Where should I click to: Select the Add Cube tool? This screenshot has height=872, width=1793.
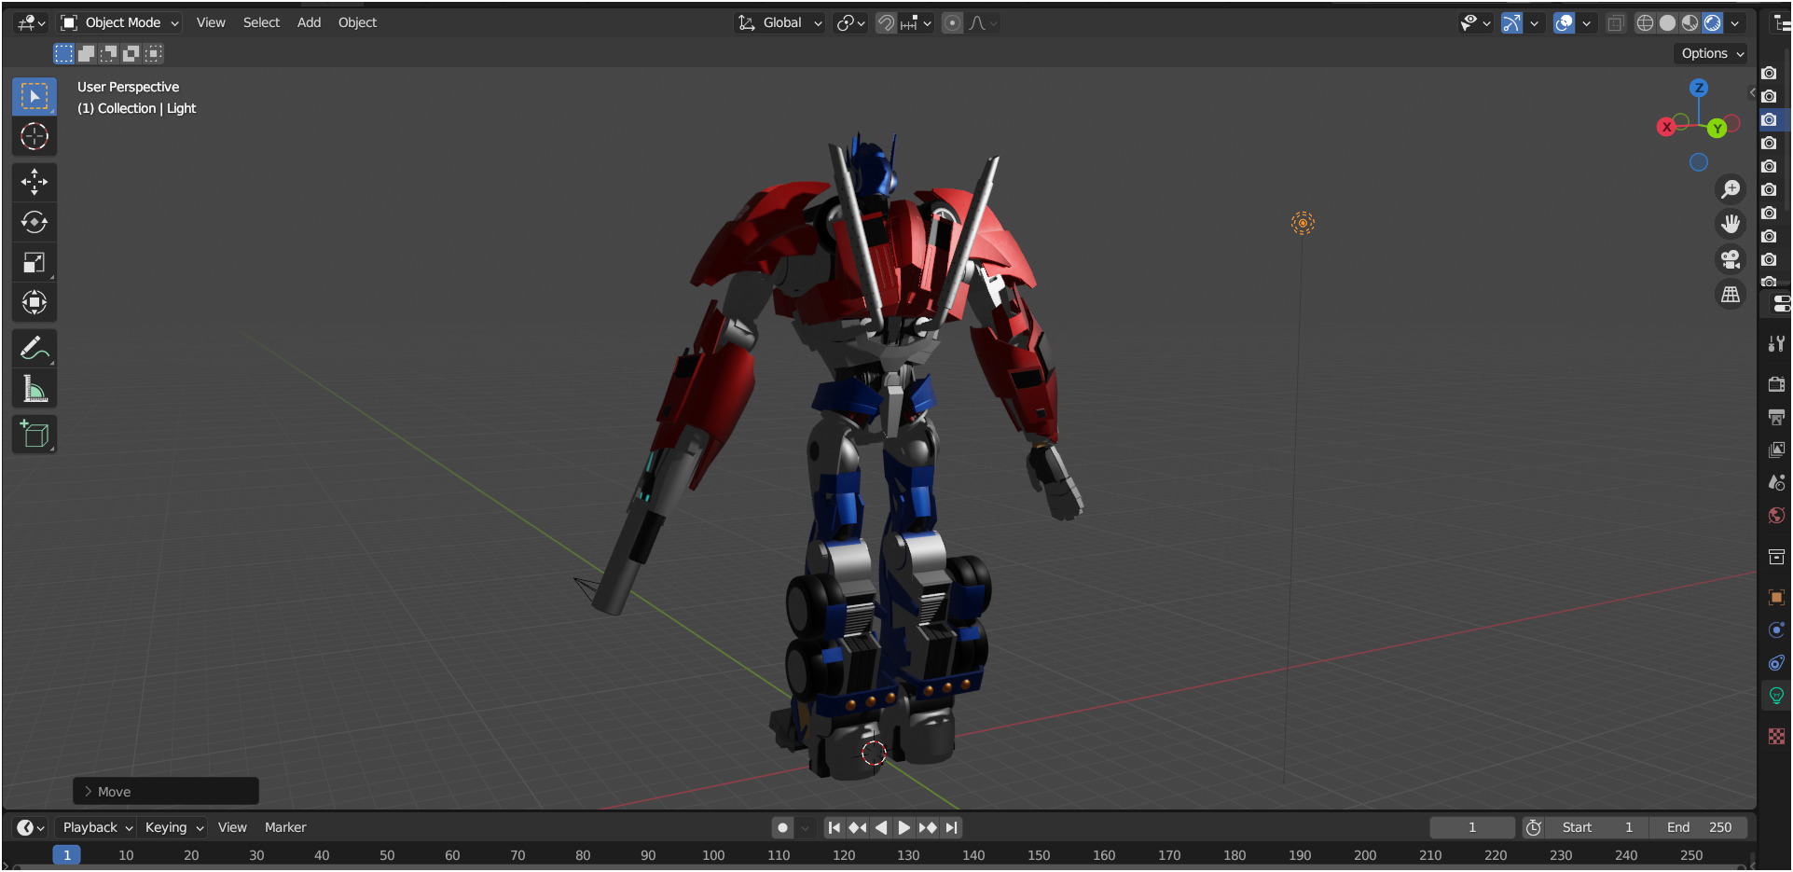34,435
